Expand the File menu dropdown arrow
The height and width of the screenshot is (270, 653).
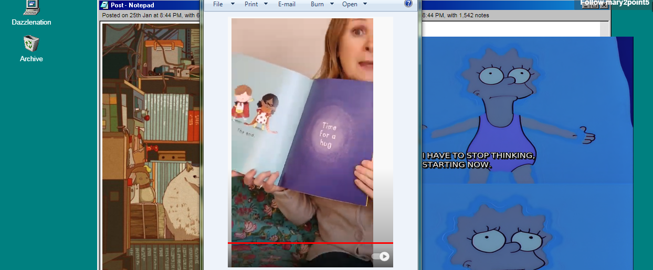coord(231,4)
